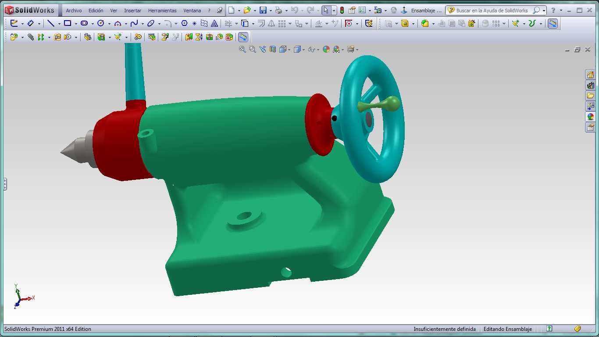Viewport: 599px width, 337px height.
Task: Select the Slot sketch tool
Action: pos(84,23)
